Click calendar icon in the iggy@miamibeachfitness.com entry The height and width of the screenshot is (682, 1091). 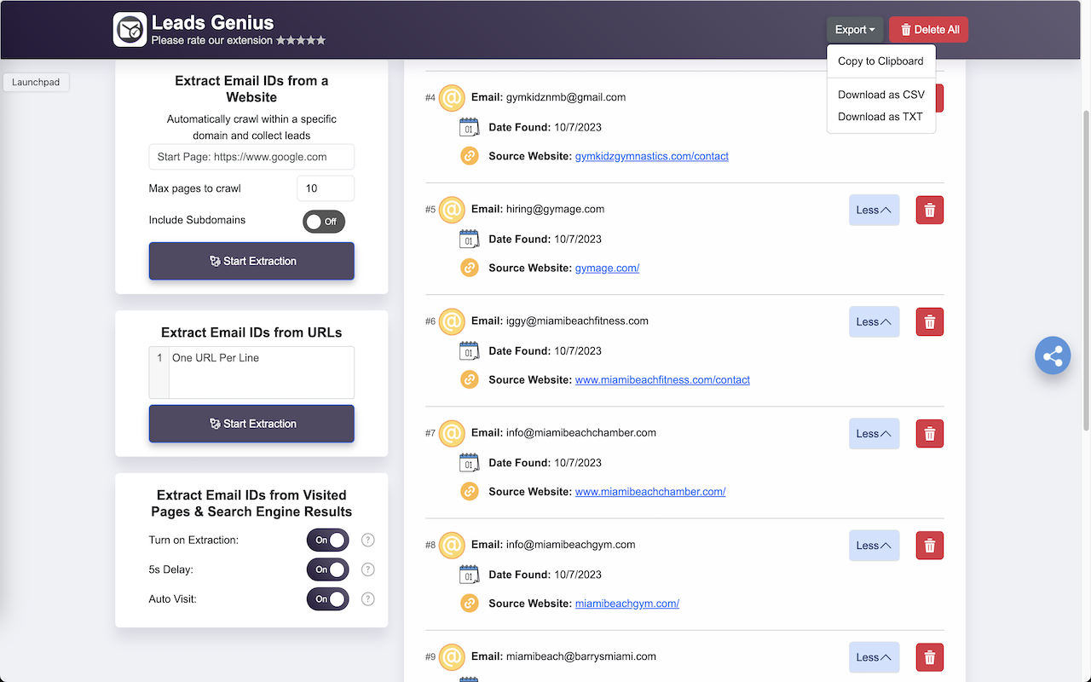[469, 351]
